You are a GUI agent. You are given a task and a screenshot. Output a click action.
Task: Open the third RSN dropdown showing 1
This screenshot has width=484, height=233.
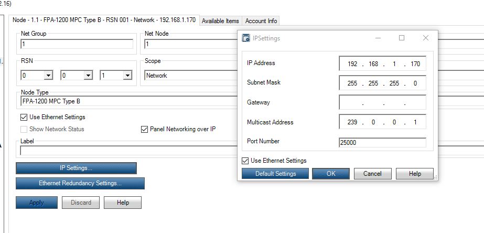pyautogui.click(x=127, y=76)
